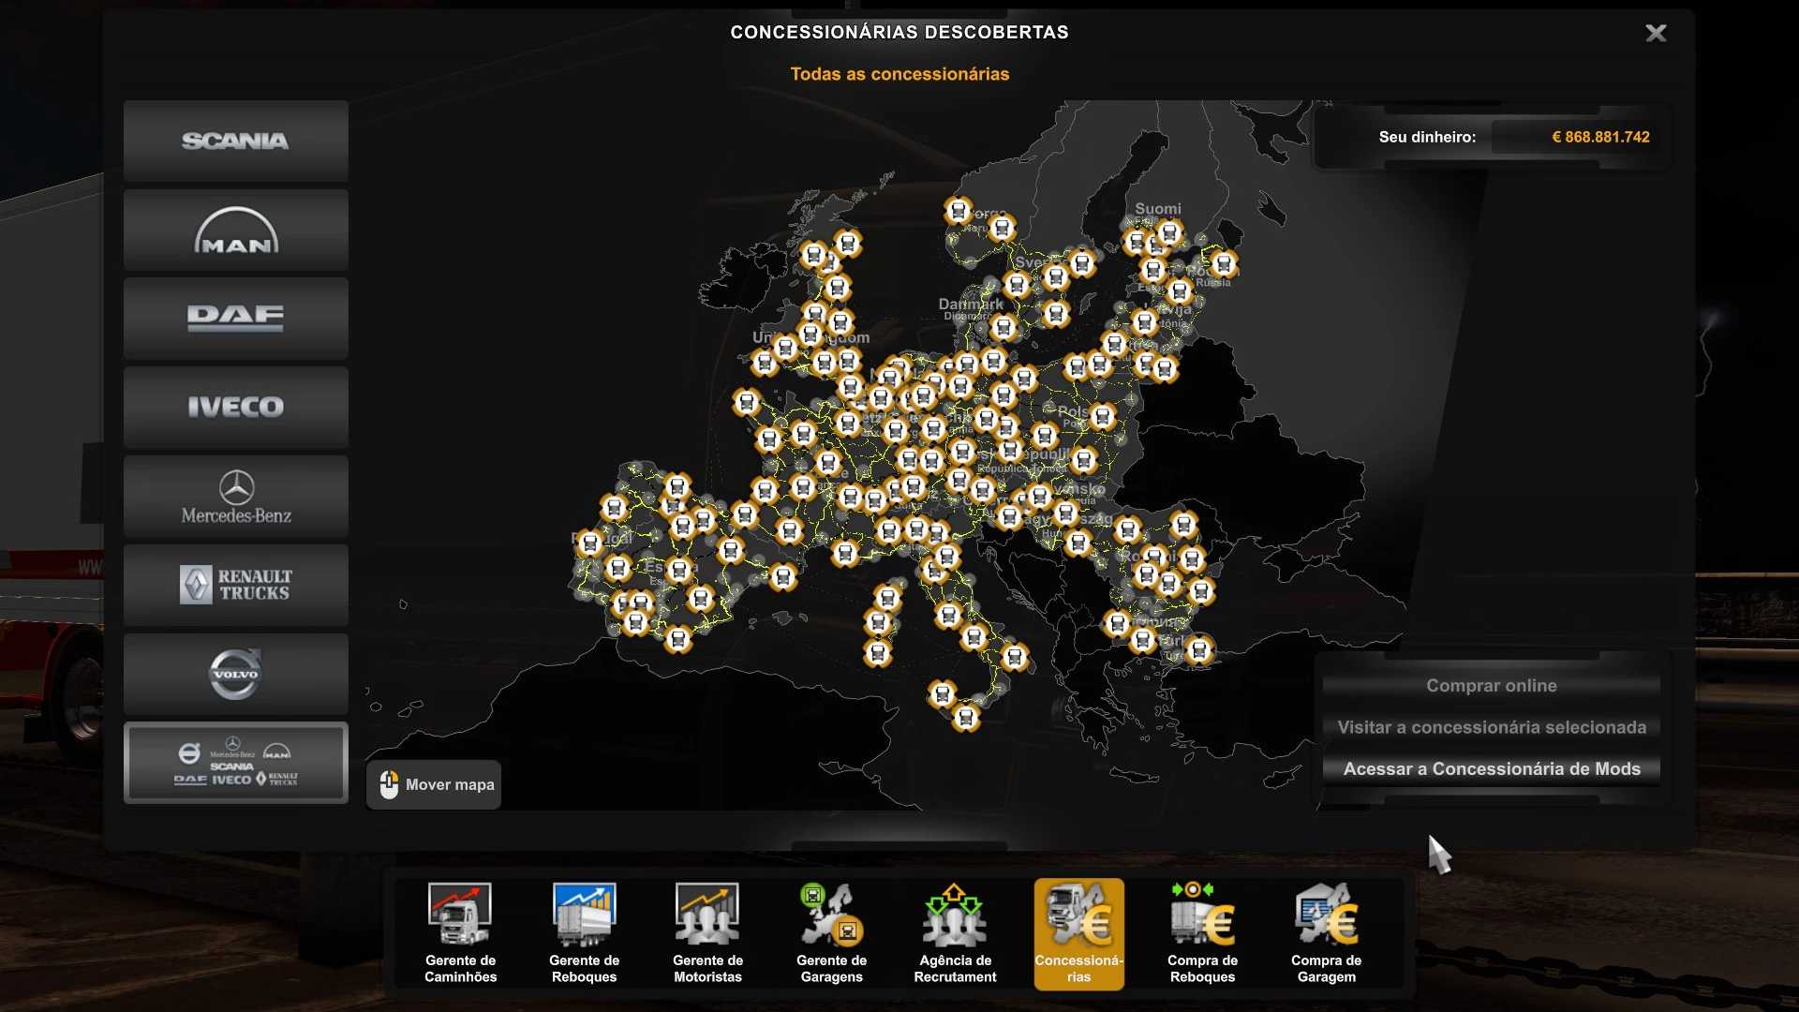Show Mercedes-Benz dealerships only
The image size is (1799, 1012).
pos(235,497)
